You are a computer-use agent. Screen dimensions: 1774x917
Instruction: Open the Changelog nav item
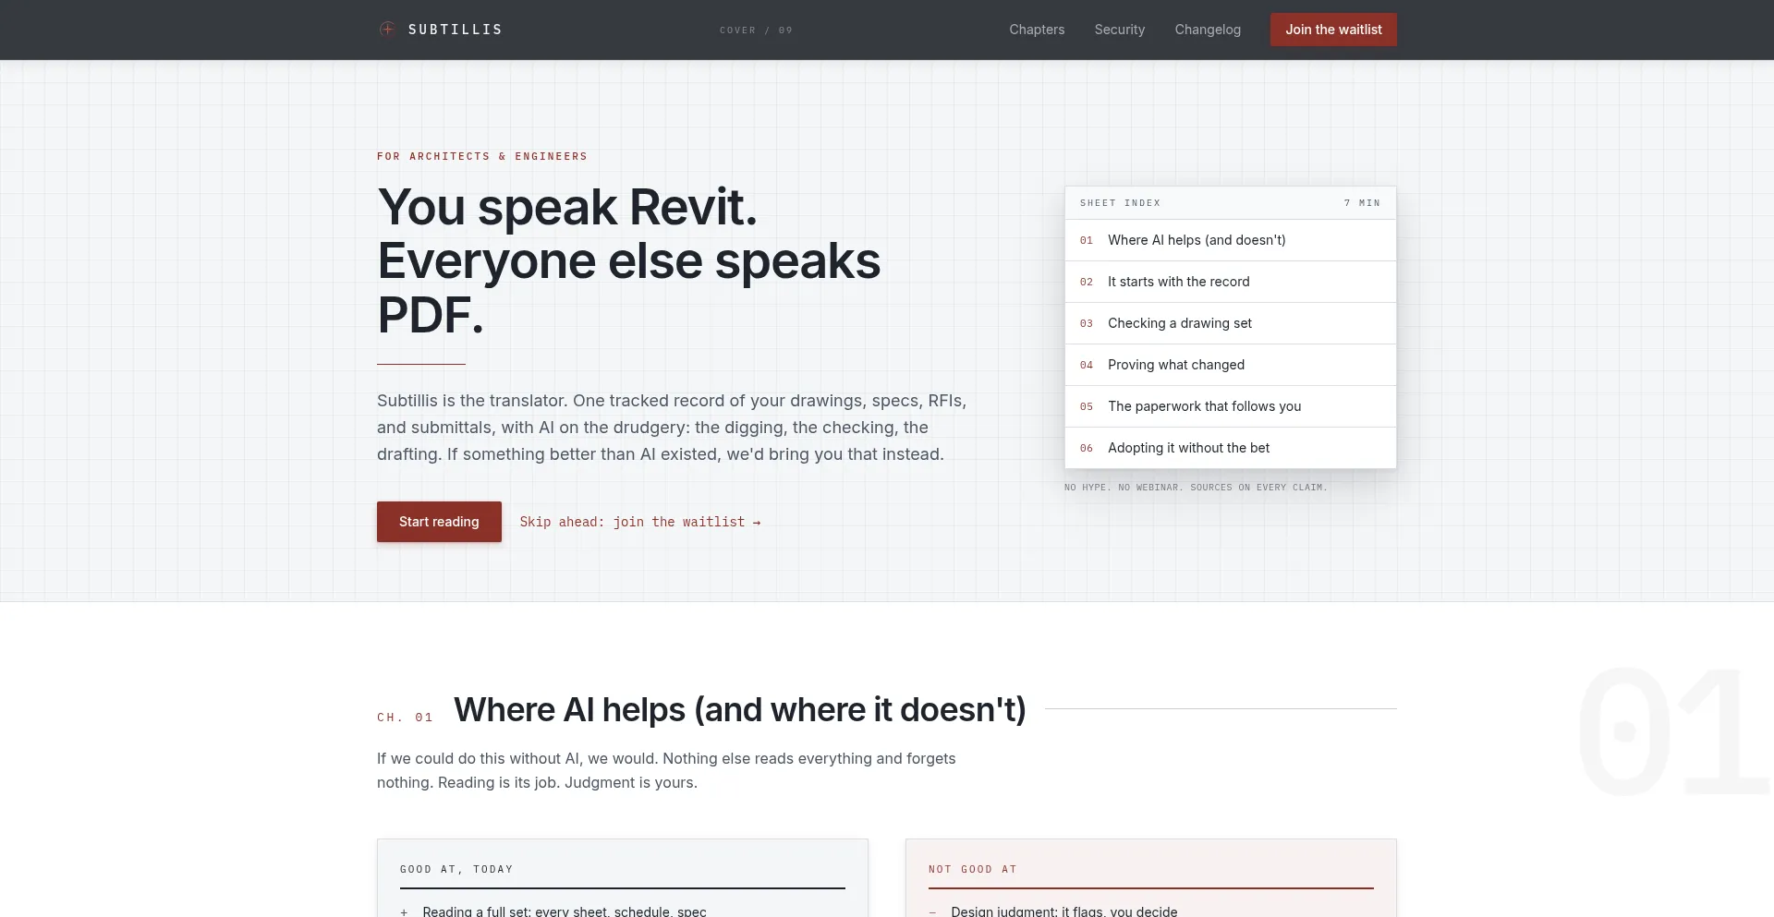pos(1208,30)
